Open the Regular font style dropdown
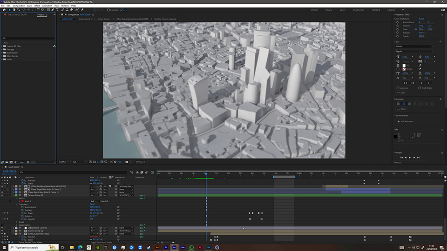This screenshot has height=251, width=447. [414, 51]
